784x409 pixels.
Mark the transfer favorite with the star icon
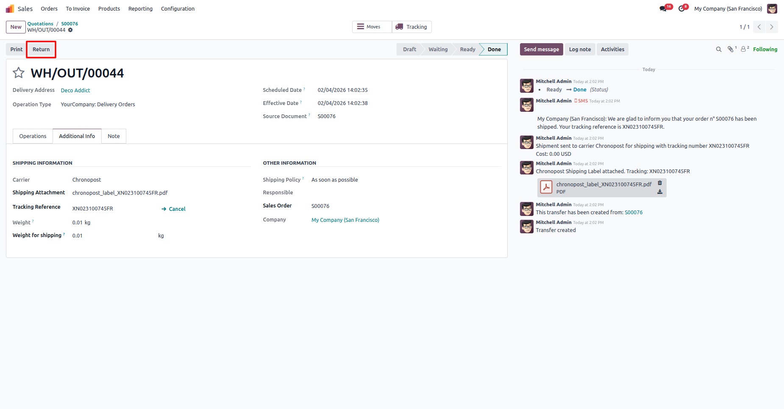19,73
